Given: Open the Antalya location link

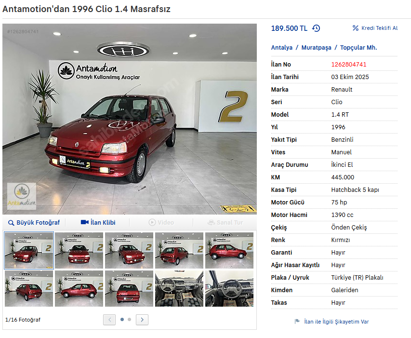Looking at the screenshot, I should coord(281,47).
